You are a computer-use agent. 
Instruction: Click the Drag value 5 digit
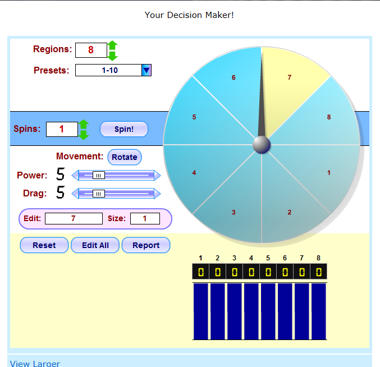[x=61, y=192]
